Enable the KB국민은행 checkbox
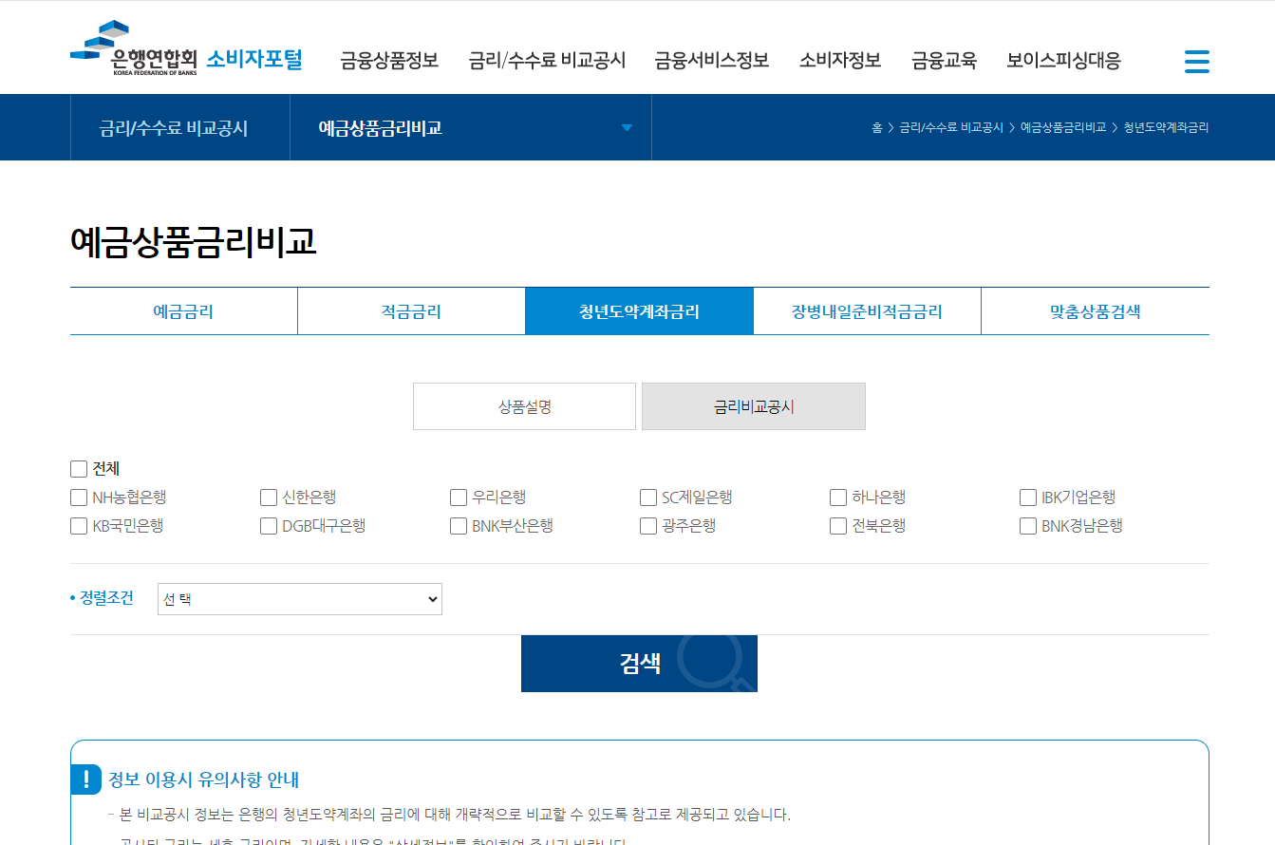This screenshot has width=1275, height=845. coord(78,525)
